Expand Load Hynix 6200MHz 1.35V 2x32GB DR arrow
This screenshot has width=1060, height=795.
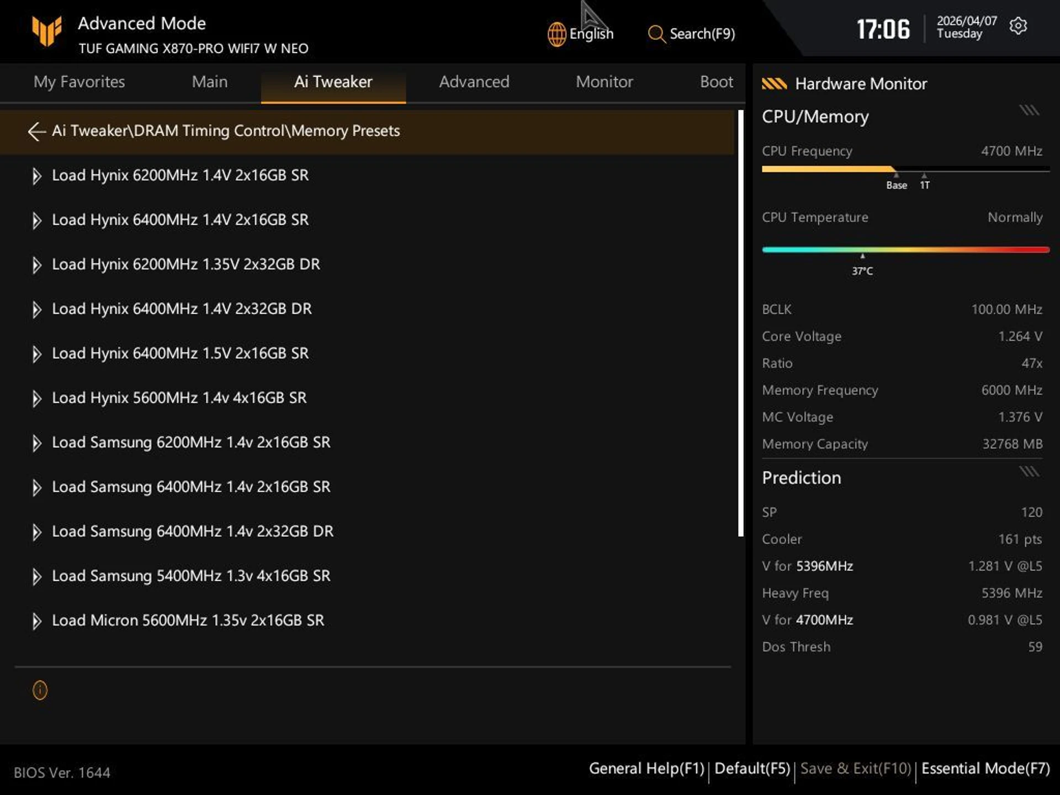(x=36, y=265)
